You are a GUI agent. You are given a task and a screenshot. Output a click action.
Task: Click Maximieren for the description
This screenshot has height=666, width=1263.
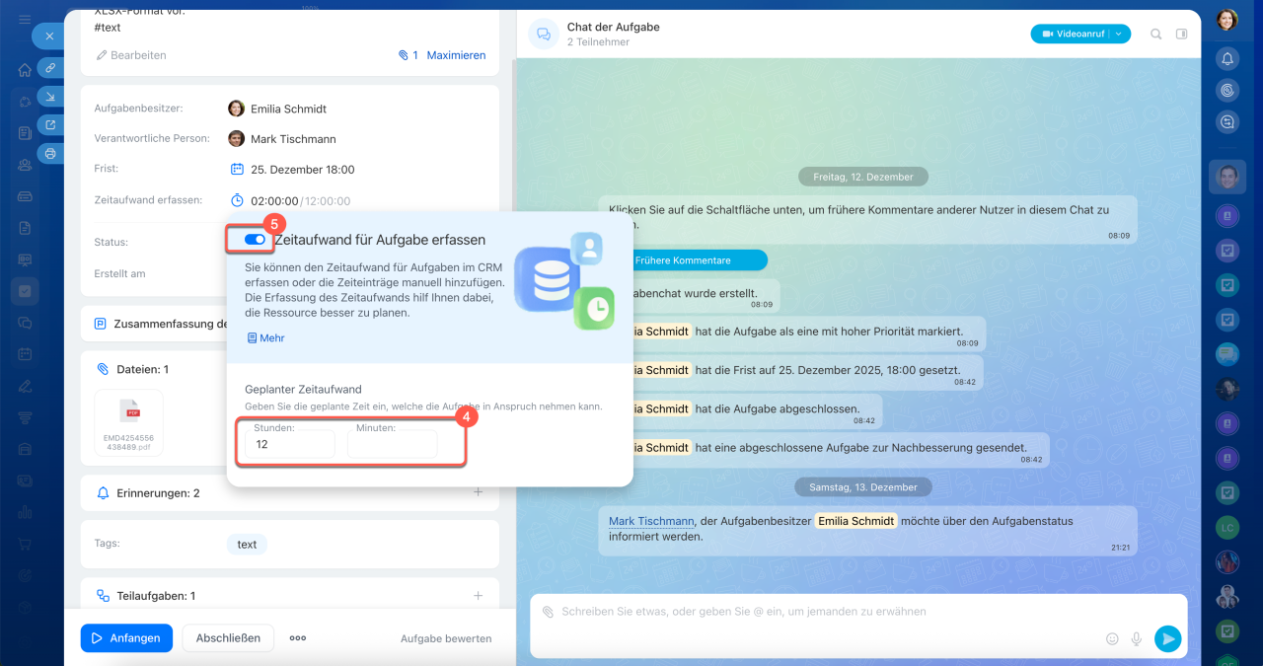click(456, 55)
